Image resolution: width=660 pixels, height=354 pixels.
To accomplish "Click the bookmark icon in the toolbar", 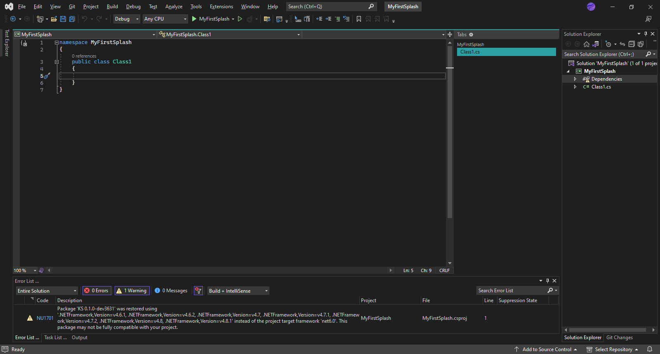I will (x=359, y=19).
